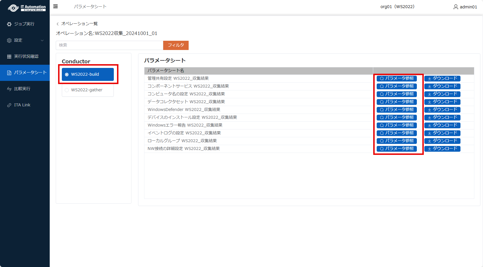Click the gear icon beside ジョブ実行
This screenshot has width=483, height=267.
[9, 24]
